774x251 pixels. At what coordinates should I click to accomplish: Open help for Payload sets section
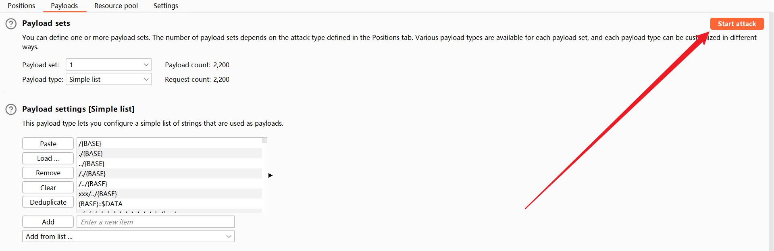coord(11,24)
